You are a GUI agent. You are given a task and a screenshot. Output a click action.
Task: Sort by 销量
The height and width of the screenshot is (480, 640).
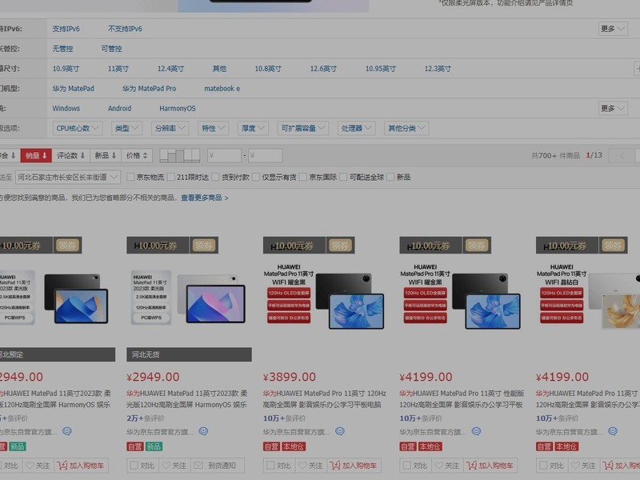[x=36, y=155]
